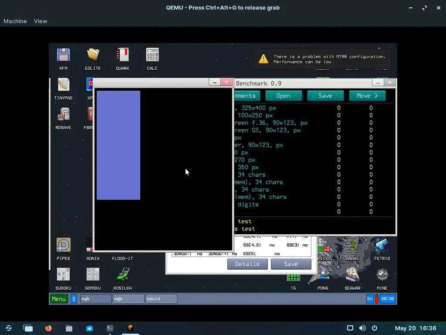This screenshot has width=446, height=335.
Task: Toggle the taskbar arrow button beside Menu
Action: (x=74, y=299)
